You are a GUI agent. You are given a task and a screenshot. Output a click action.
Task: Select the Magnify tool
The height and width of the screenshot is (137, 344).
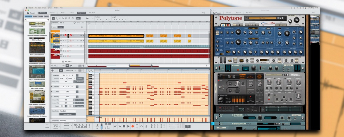click(x=69, y=18)
